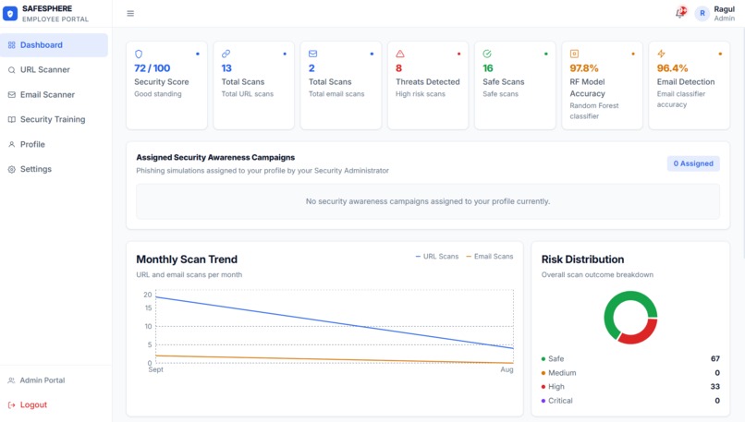The height and width of the screenshot is (422, 745).
Task: Click the Ragul user avatar
Action: [702, 13]
